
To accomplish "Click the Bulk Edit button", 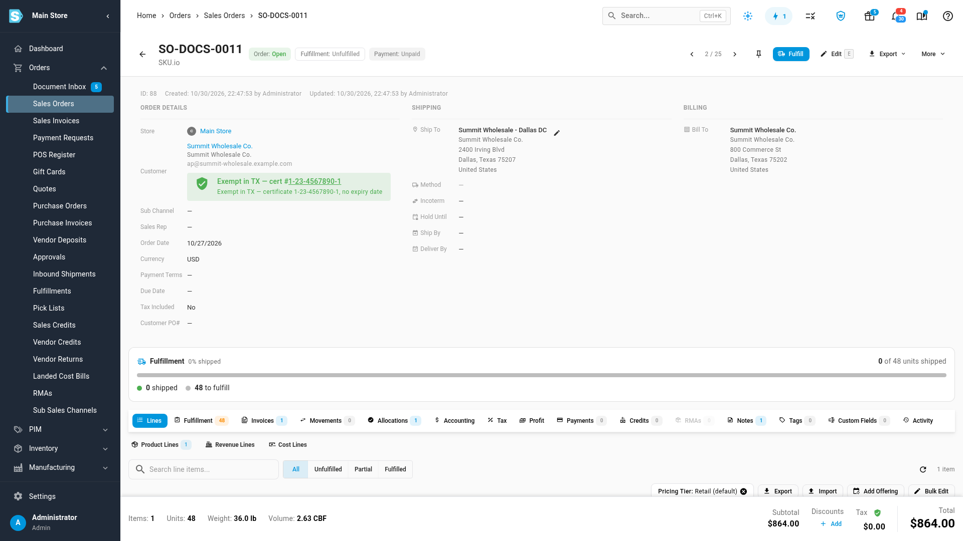I will 931,491.
